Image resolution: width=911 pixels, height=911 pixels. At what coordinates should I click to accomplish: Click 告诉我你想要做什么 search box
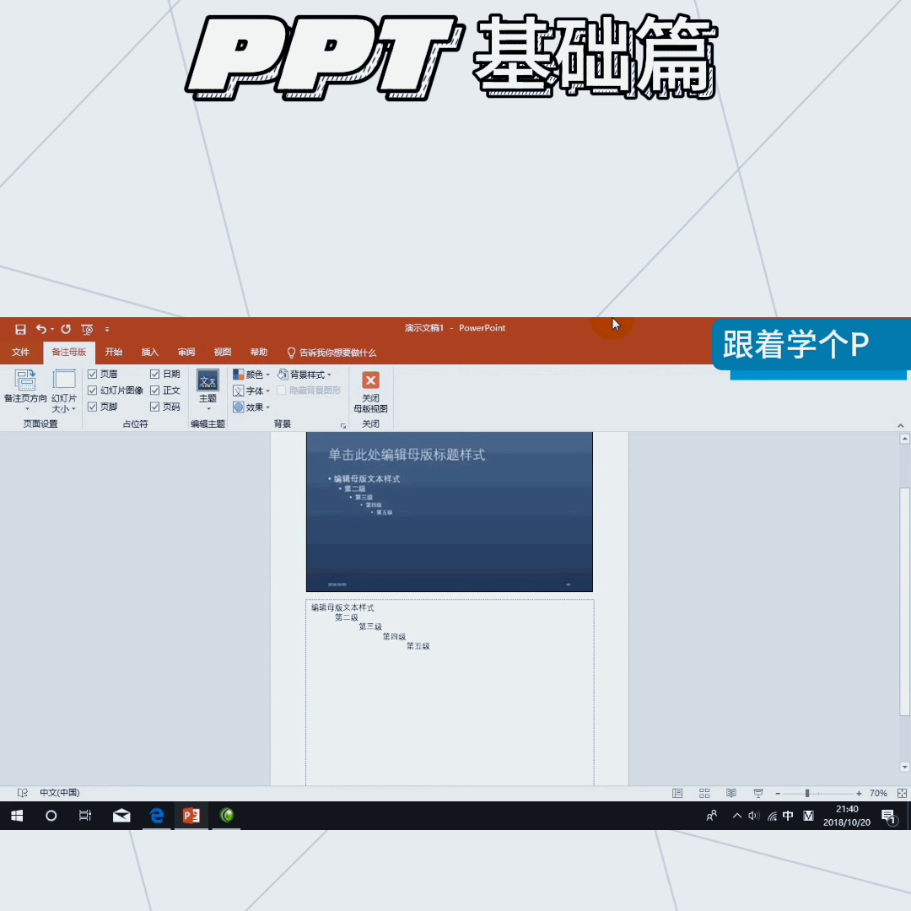tap(332, 353)
